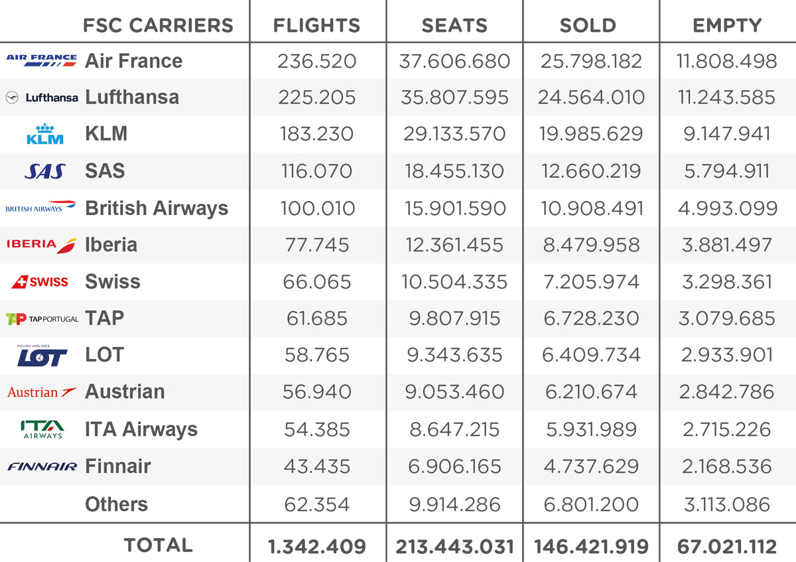Click the Austrian logo
Viewport: 796px width, 562px height.
42,392
